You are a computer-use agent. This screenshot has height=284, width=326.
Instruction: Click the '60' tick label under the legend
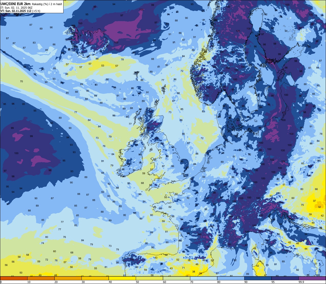[x=165, y=282]
